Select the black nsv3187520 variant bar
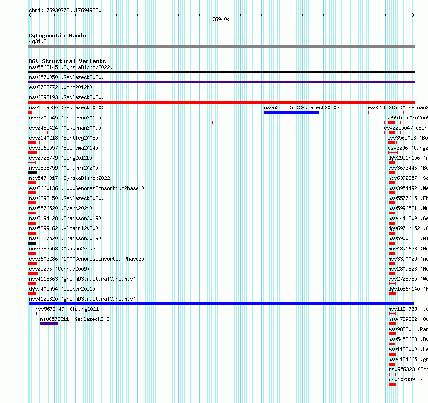This screenshot has width=428, height=403. (32, 243)
